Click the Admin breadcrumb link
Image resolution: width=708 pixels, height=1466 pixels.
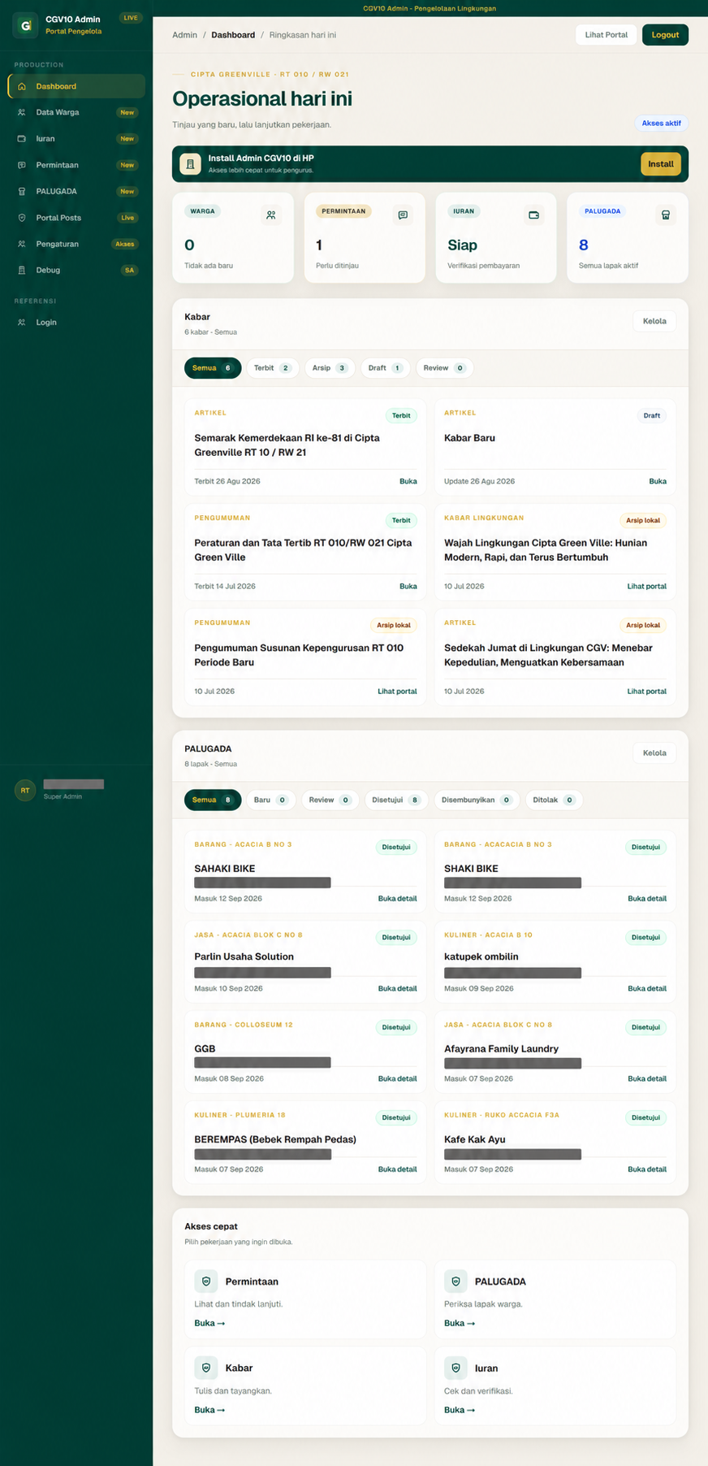pos(185,35)
